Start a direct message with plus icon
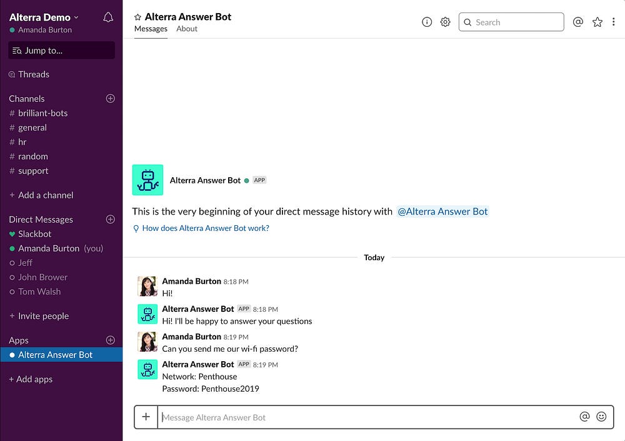Screen dimensions: 625x441 click(111, 220)
